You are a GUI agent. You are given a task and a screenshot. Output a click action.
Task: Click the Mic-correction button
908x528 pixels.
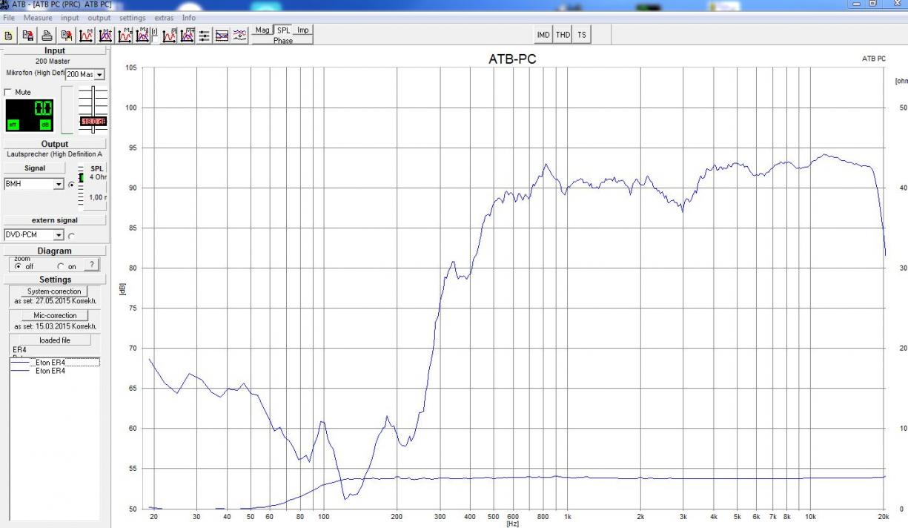click(x=55, y=316)
